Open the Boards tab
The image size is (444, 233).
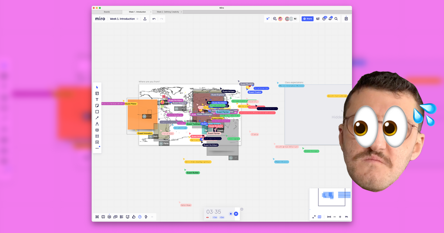pos(107,12)
